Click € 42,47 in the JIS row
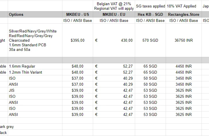The image size is (209, 136). pyautogui.click(x=114, y=90)
